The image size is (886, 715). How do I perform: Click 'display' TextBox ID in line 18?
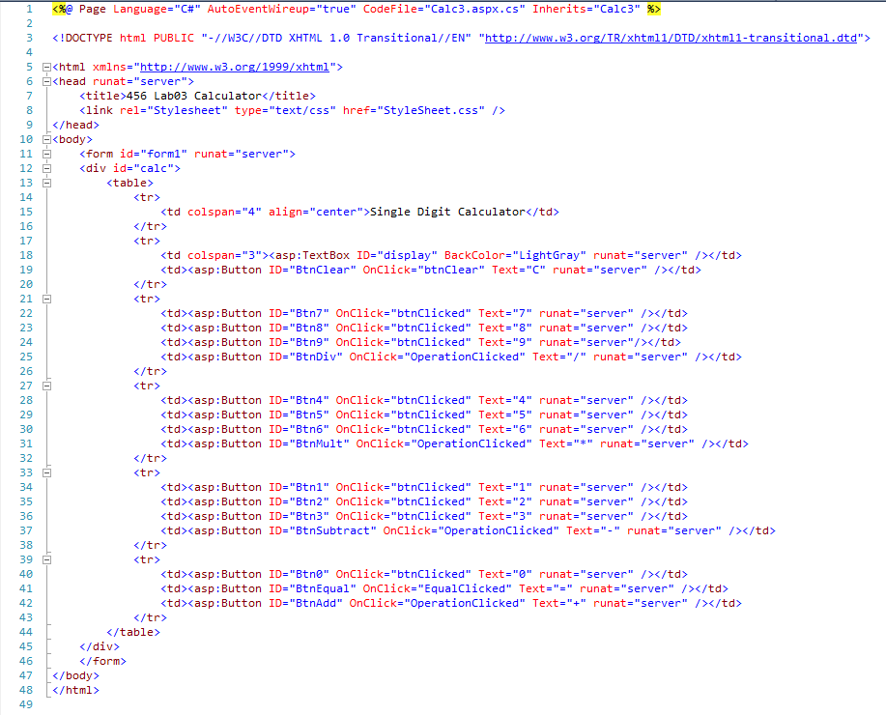click(x=407, y=255)
